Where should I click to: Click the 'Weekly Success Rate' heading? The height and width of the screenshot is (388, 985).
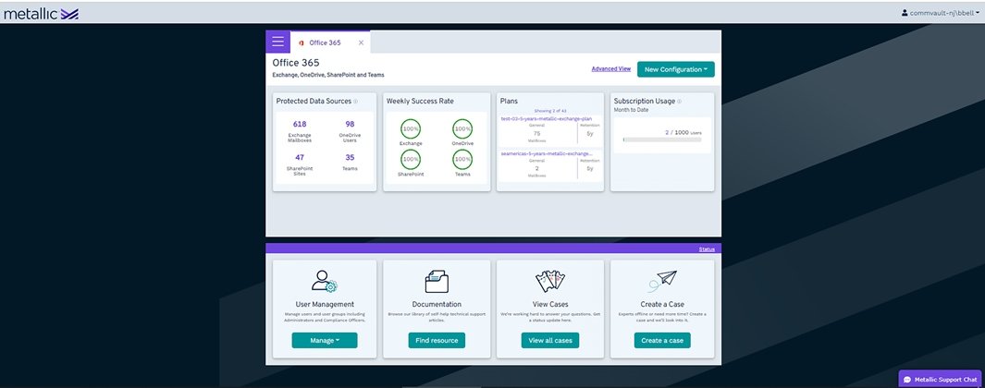(x=420, y=101)
